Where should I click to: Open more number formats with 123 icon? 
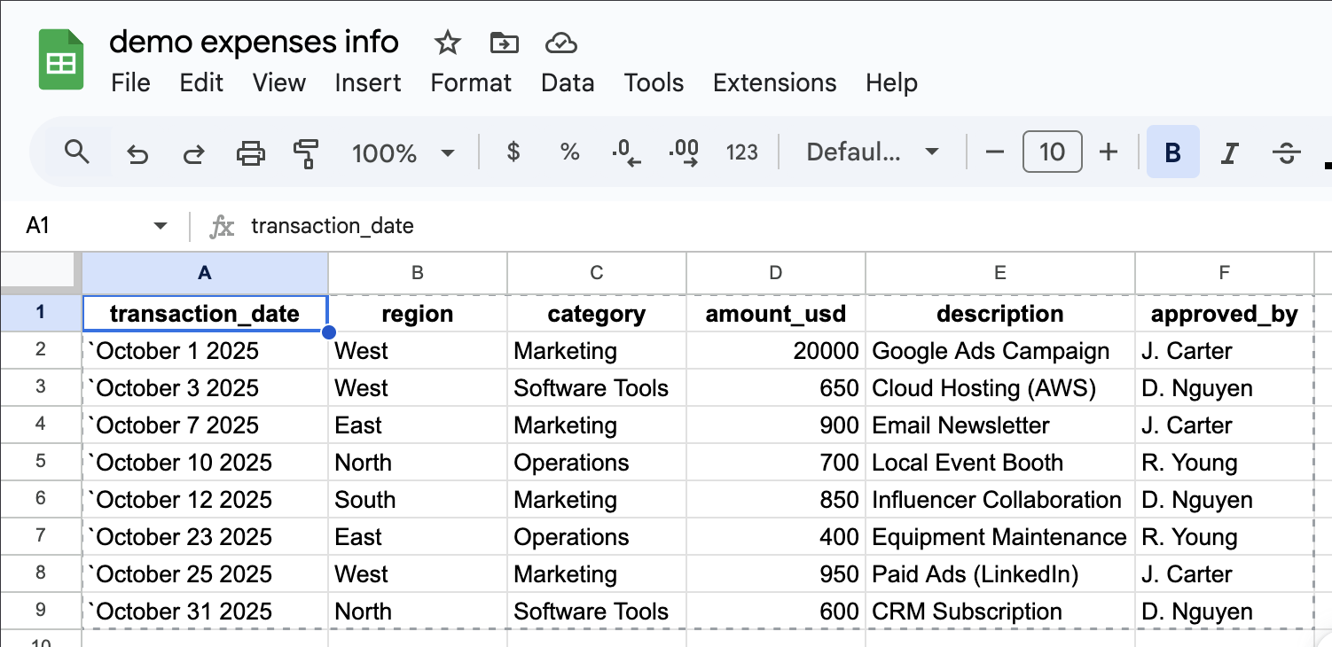point(742,152)
